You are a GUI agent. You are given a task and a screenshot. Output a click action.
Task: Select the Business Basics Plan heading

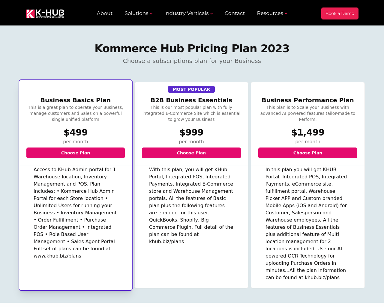[76, 100]
